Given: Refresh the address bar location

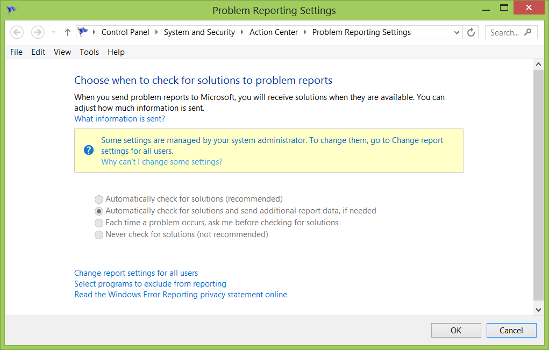Looking at the screenshot, I should 471,32.
